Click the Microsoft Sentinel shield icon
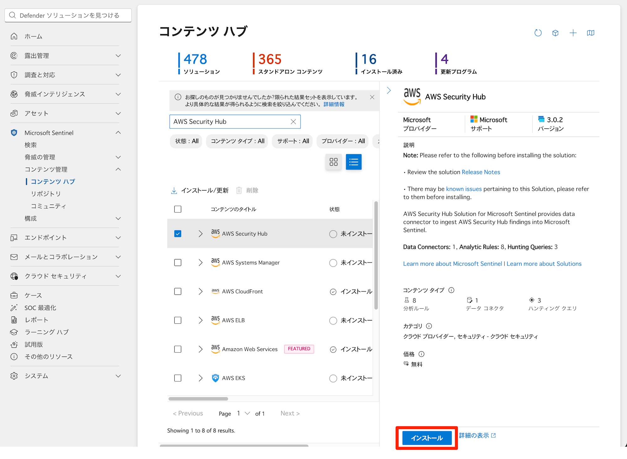 (x=14, y=133)
